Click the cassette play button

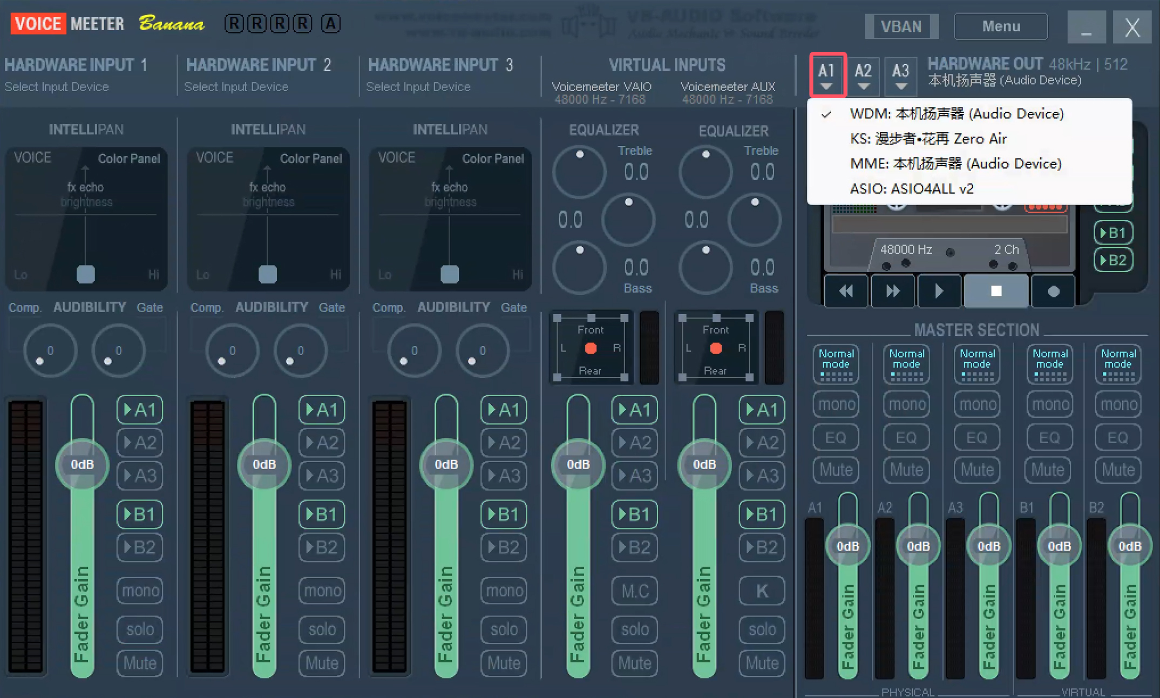pos(939,291)
